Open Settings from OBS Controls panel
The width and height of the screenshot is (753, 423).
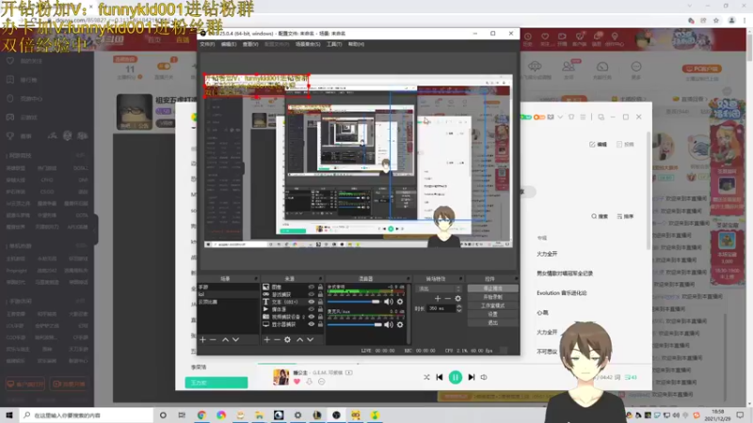[492, 314]
